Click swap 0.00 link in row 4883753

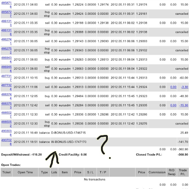(x=173, y=105)
